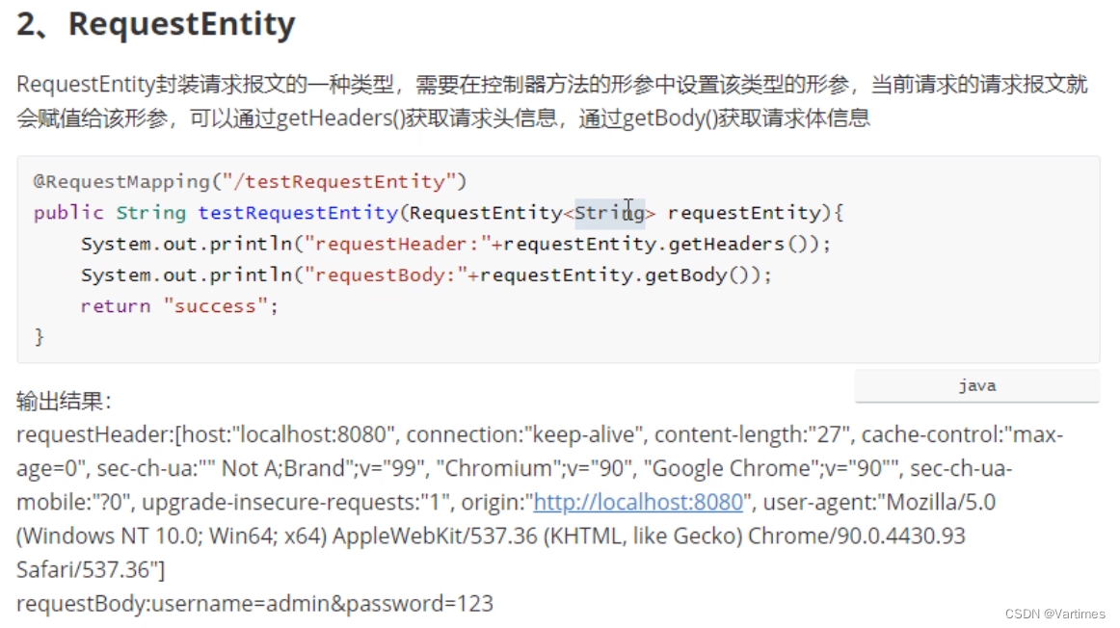Screen dimensions: 1120x628
Task: Click the requestEntity parameter name
Action: click(744, 213)
